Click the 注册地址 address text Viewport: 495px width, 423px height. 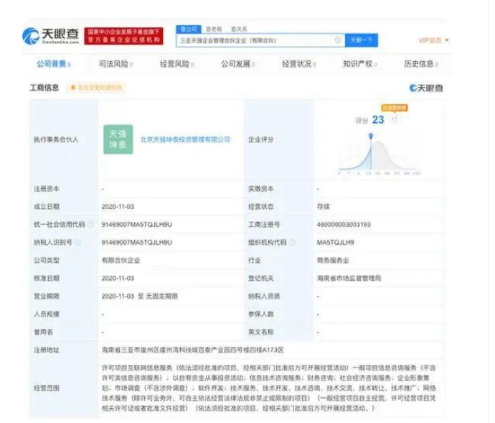coord(192,350)
